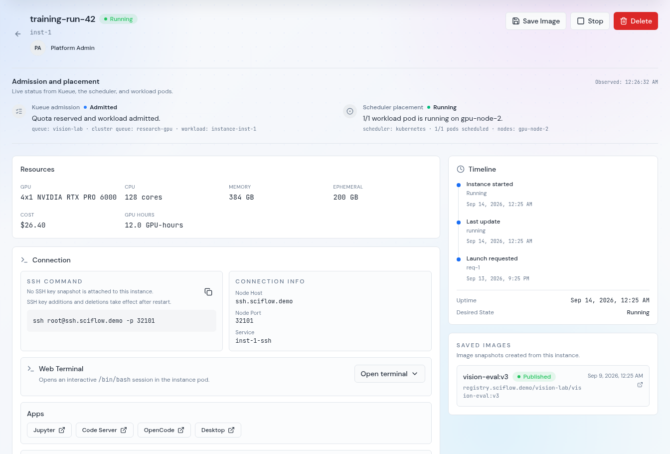This screenshot has width=670, height=454.
Task: Copy the SSH command with copy icon
Action: pyautogui.click(x=208, y=292)
